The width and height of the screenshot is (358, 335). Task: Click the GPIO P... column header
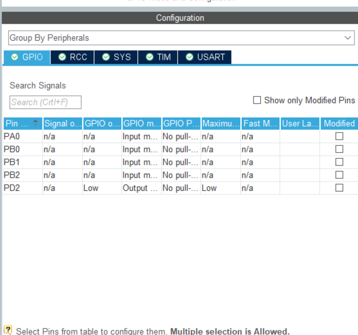point(181,124)
